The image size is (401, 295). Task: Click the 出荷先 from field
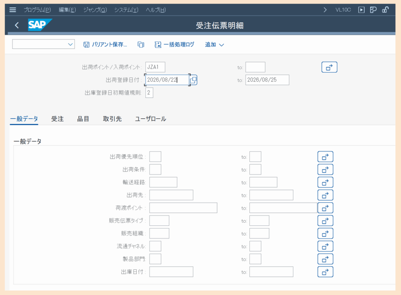[x=172, y=195]
